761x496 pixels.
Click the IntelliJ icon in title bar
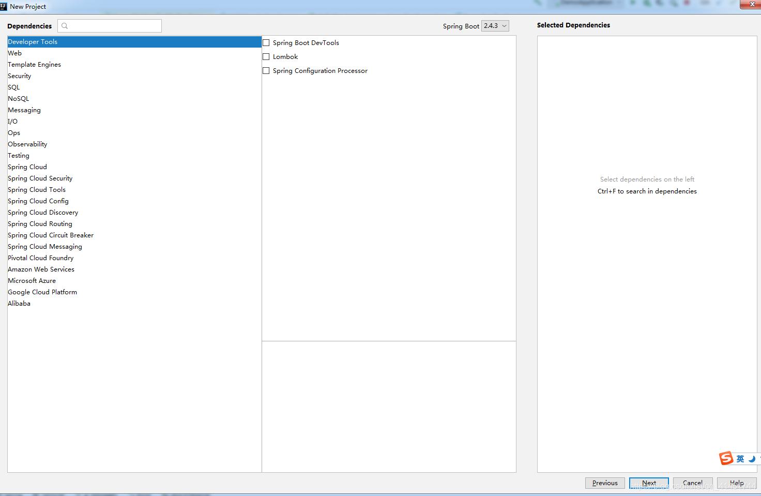[x=4, y=6]
